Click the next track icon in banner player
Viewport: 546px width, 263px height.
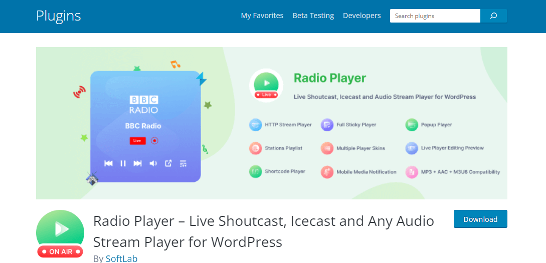(x=137, y=163)
